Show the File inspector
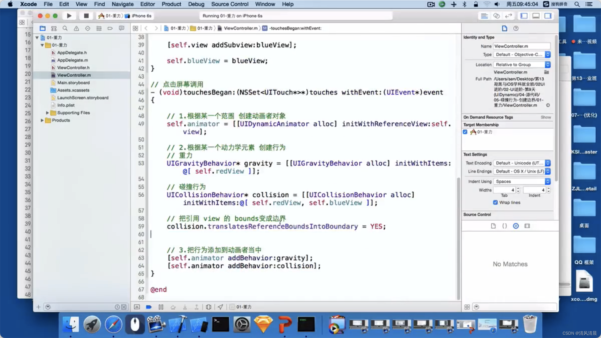601x338 pixels. point(504,28)
